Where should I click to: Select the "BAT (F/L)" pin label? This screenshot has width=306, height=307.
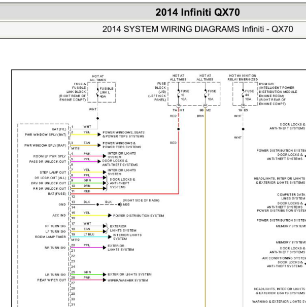(59, 129)
